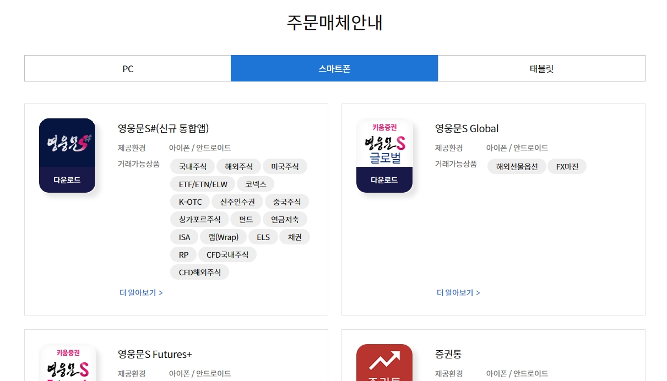Select the ETF/ETN/ELW tag
This screenshot has height=381, width=667.
click(x=203, y=184)
